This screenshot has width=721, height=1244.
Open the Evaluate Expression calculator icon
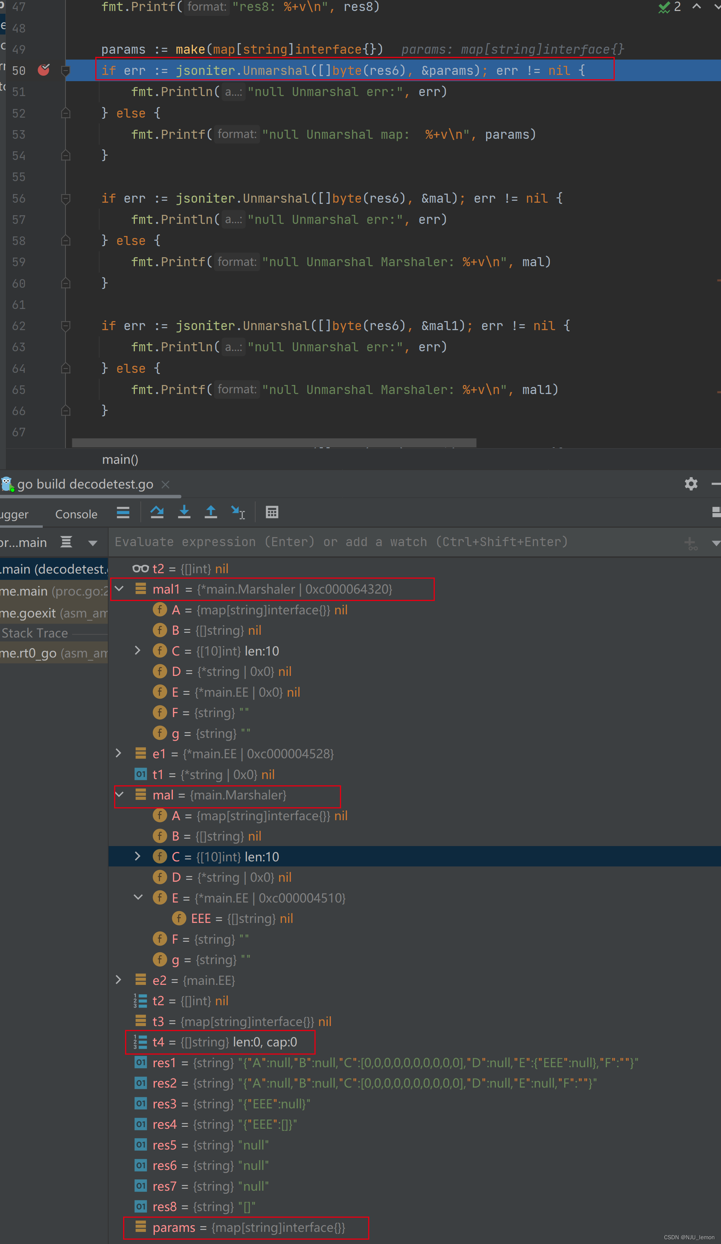[x=272, y=512]
